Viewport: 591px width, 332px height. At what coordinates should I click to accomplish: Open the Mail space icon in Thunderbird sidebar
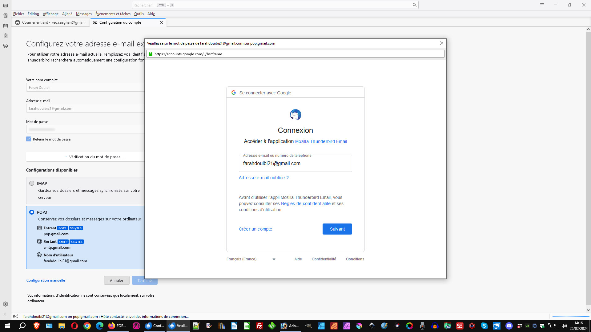[6, 6]
